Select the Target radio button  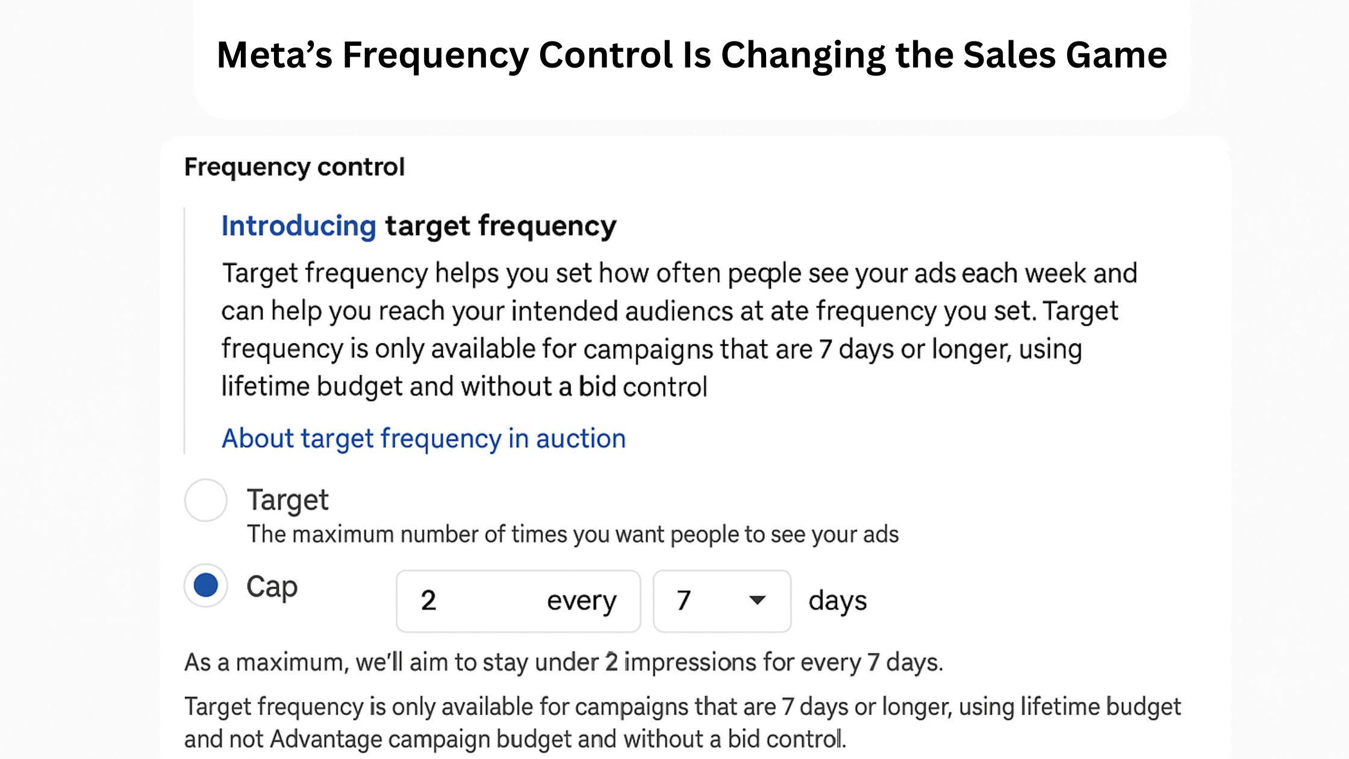pos(206,500)
